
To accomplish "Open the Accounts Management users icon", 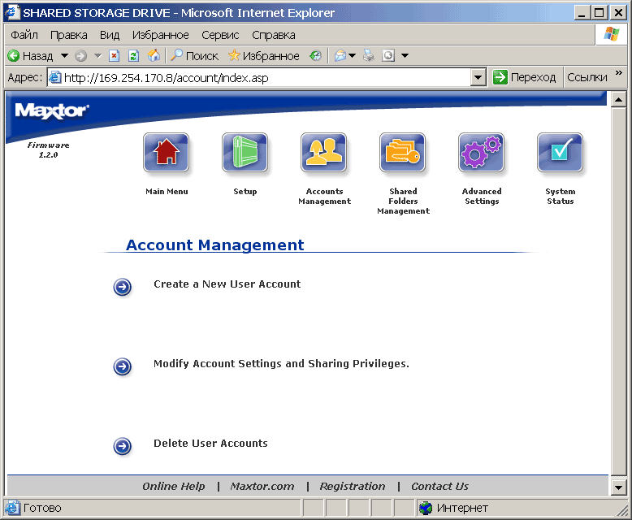I will coord(323,153).
